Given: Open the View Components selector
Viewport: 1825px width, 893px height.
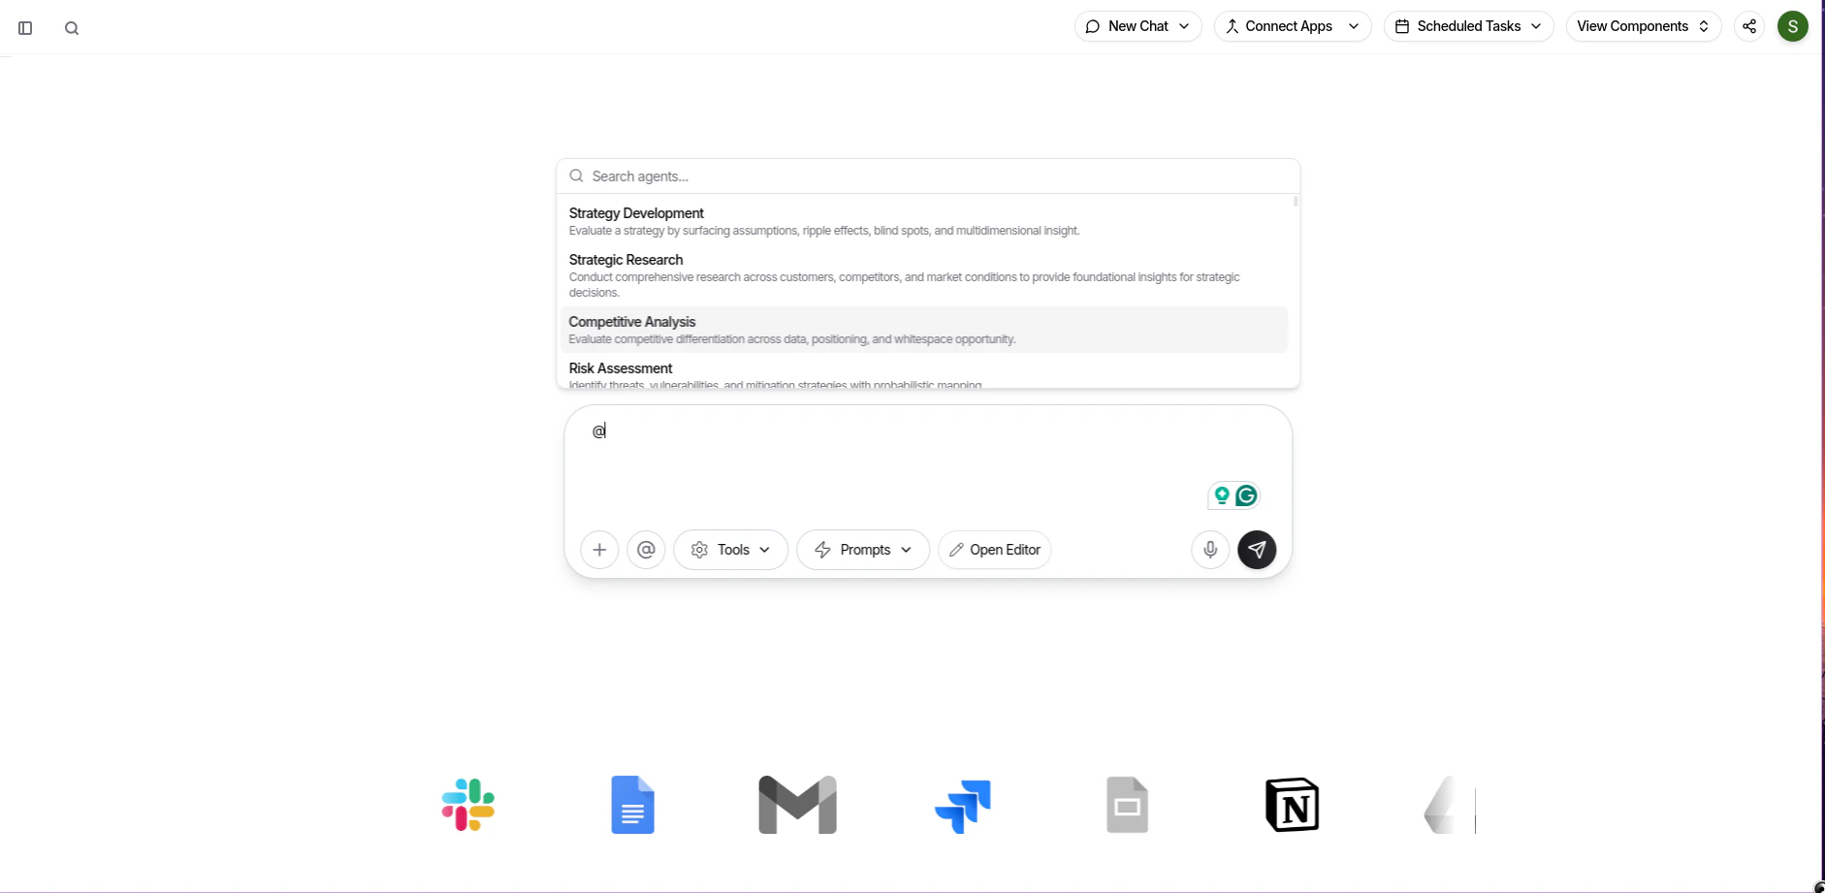Looking at the screenshot, I should (1643, 26).
